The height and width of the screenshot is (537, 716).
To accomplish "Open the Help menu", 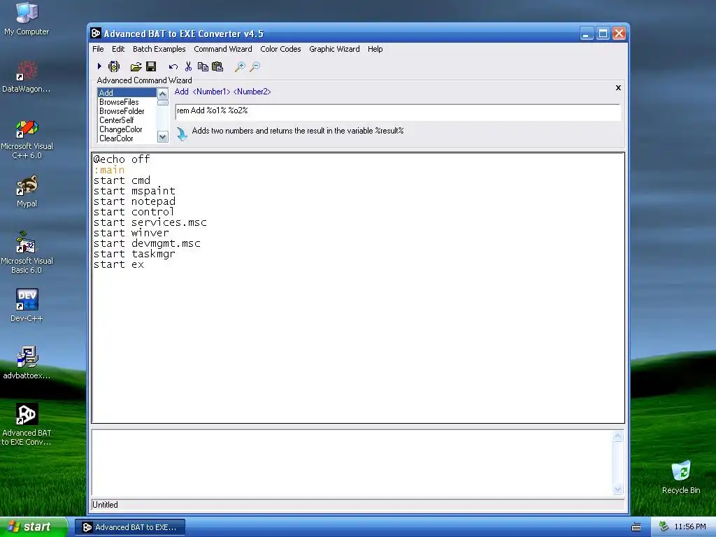I will pos(375,49).
